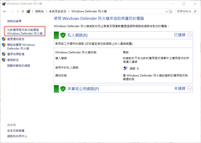The width and height of the screenshot is (201, 143).
Task: Collapse the 私人網路 section with its chevron
Action: pyautogui.click(x=189, y=35)
